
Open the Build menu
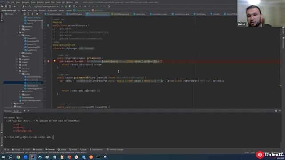pos(48,2)
